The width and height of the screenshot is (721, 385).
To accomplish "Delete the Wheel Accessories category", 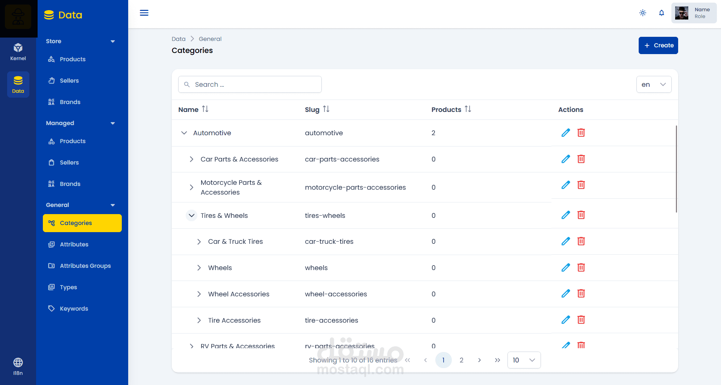I will point(581,294).
